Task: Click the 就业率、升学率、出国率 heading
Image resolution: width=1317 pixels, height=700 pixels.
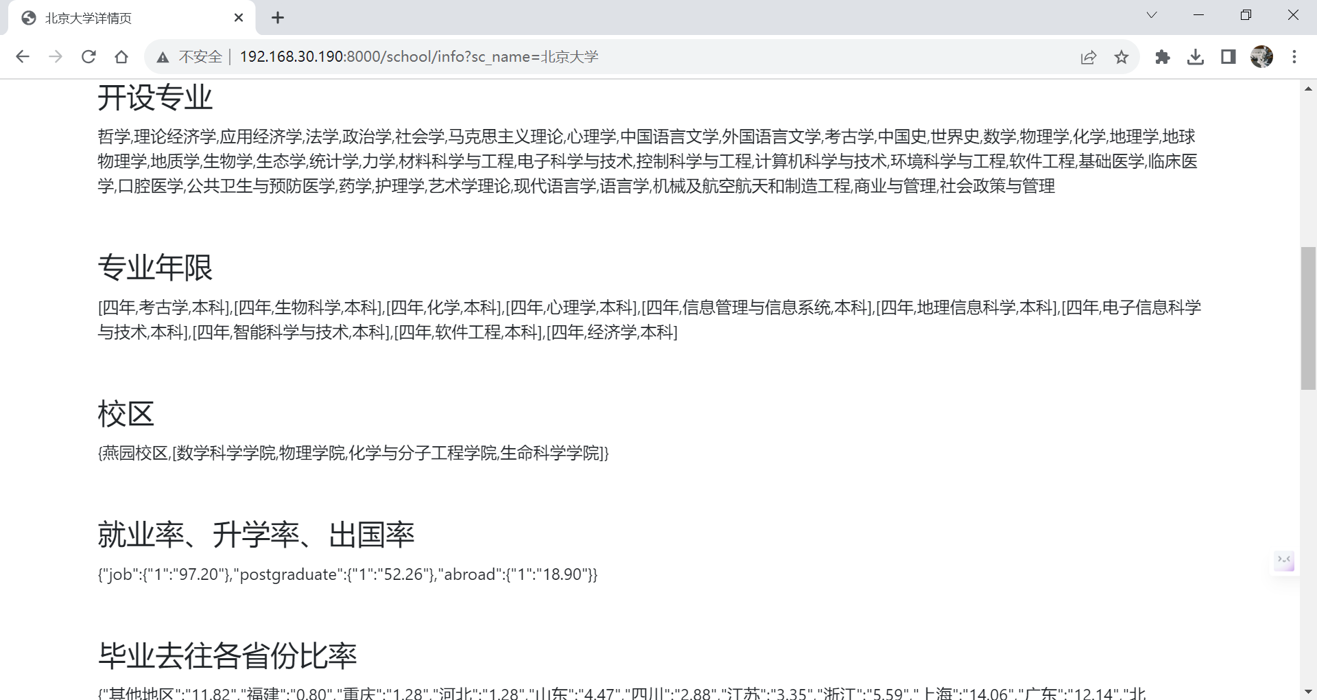Action: 256,535
